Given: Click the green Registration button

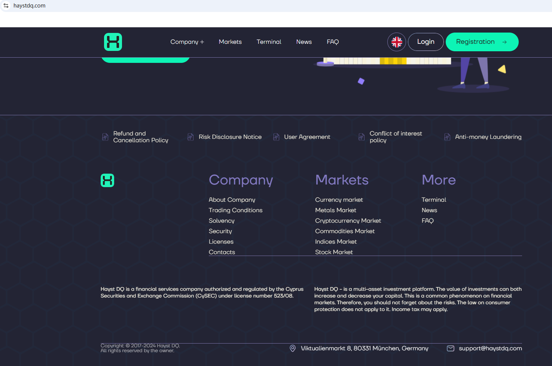Looking at the screenshot, I should [x=482, y=42].
